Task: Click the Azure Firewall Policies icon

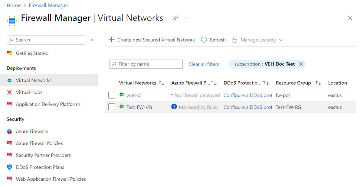Action: (10, 143)
